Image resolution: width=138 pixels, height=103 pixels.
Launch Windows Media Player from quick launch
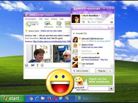(67, 98)
